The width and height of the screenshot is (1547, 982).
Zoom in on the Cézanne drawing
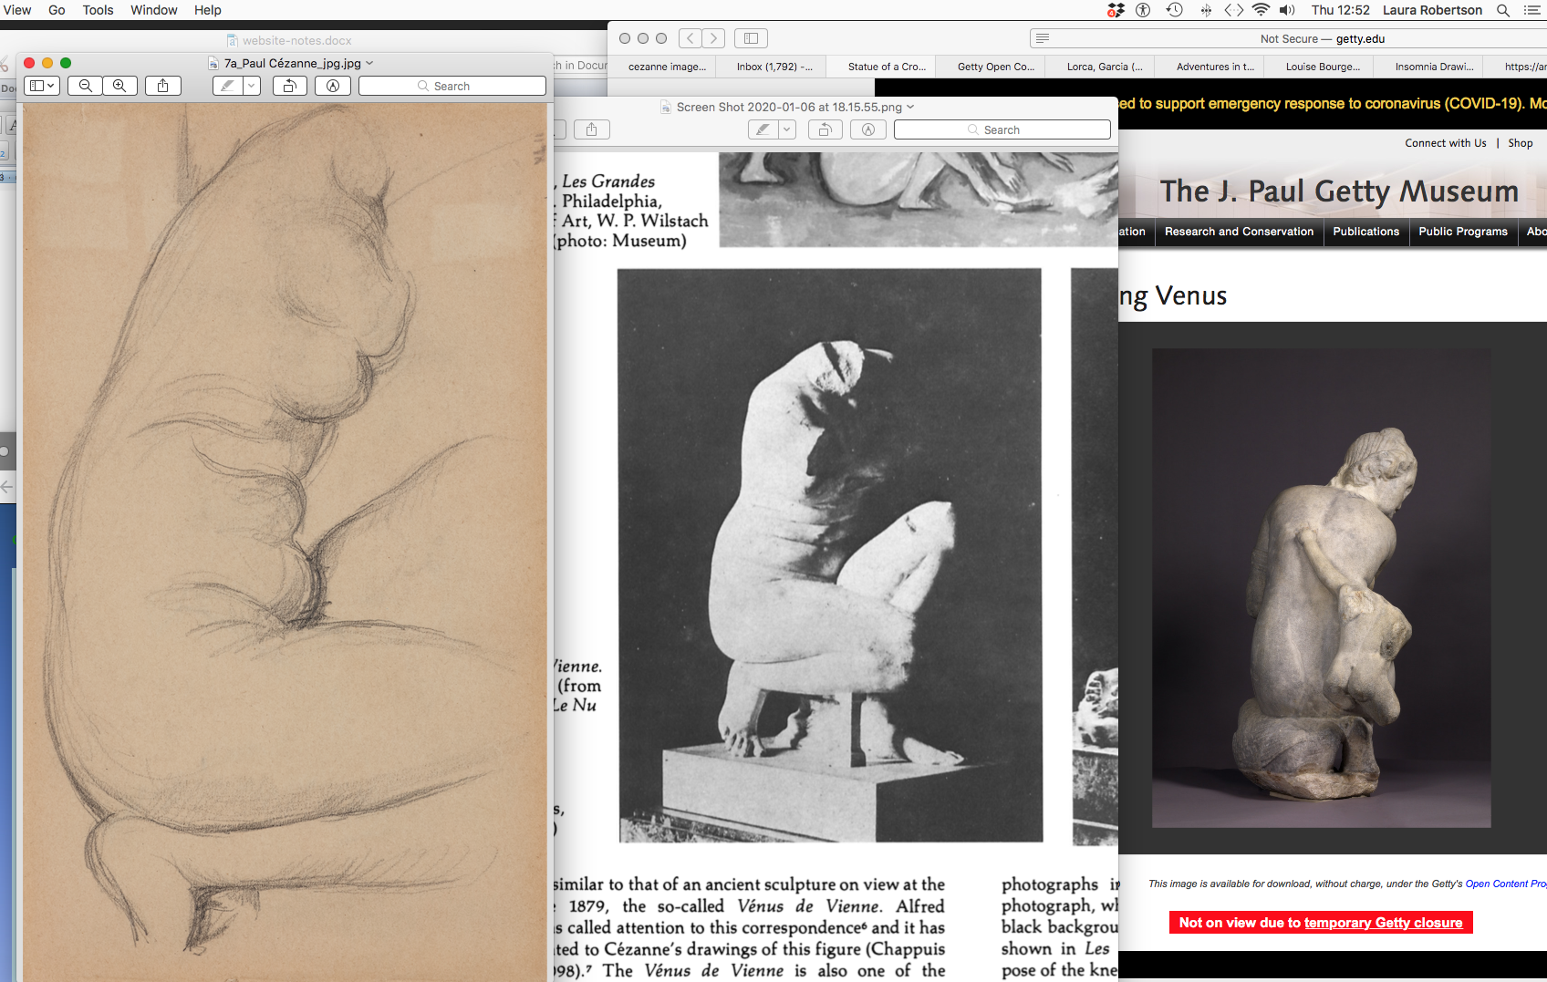(x=119, y=86)
